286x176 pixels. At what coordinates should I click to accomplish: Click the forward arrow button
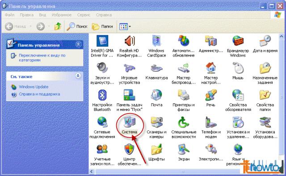(41, 27)
